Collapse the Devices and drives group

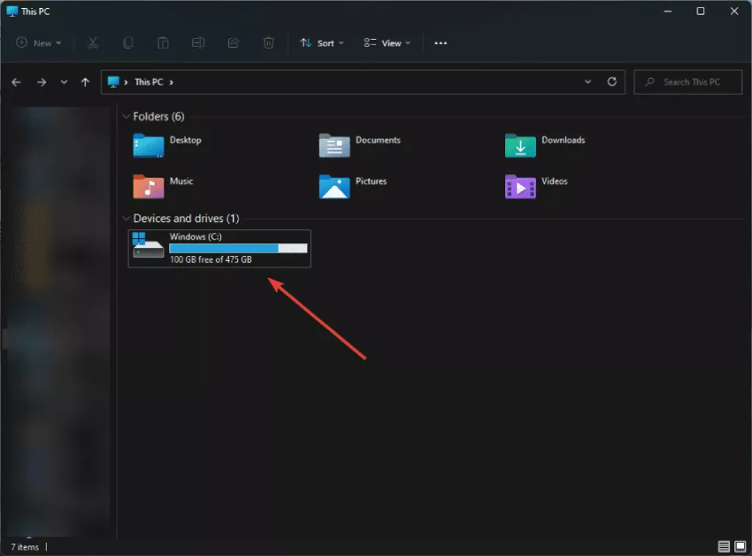[x=126, y=219]
